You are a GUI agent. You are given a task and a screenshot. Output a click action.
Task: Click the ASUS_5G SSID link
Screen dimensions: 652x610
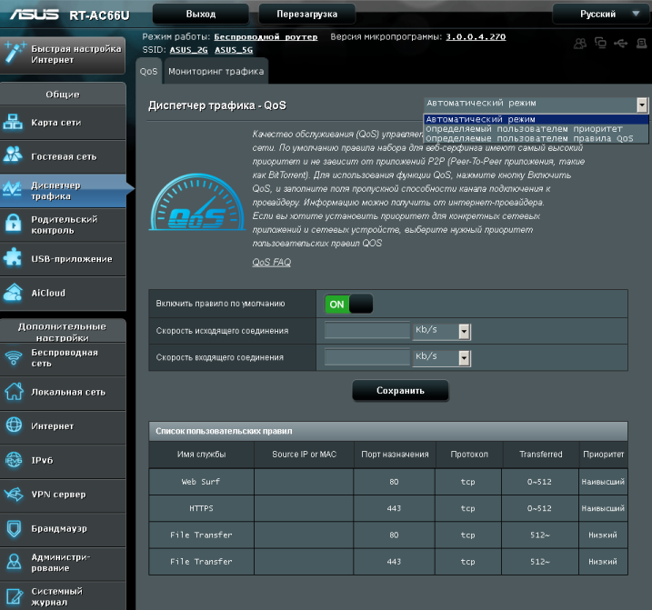(234, 50)
